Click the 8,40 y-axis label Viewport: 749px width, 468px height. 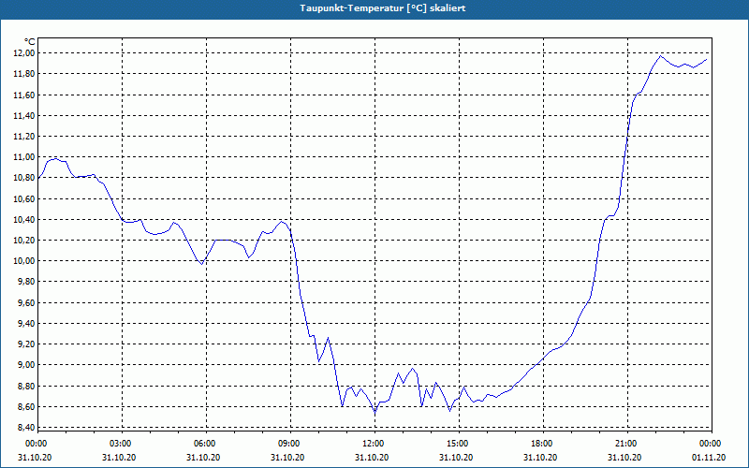28,428
